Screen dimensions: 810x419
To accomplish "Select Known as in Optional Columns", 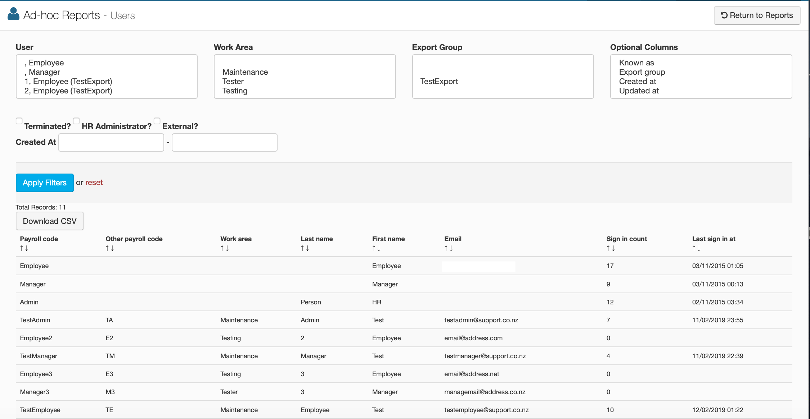I will 636,63.
